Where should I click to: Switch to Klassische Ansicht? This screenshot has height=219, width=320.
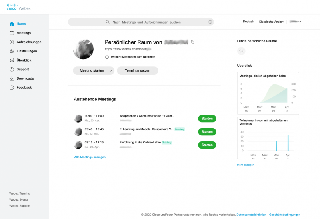(272, 22)
